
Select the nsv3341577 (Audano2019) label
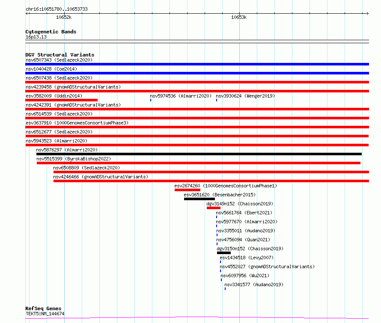254,284
